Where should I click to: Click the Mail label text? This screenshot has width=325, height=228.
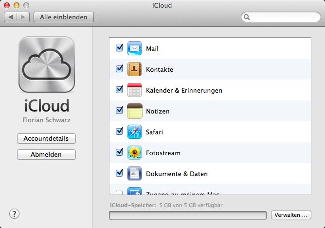tap(152, 49)
